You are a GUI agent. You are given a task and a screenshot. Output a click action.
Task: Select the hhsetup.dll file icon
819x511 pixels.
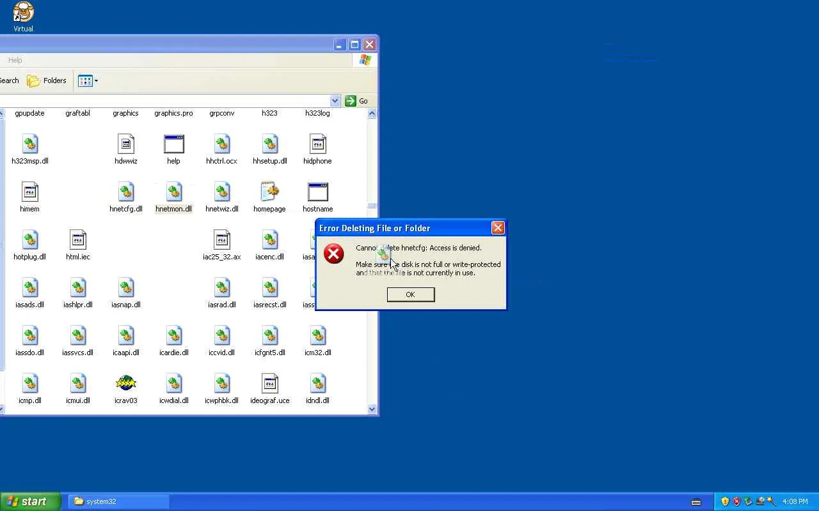[x=270, y=144]
